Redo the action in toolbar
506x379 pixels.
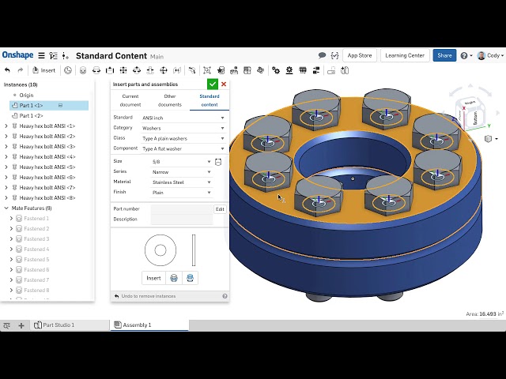pos(21,70)
